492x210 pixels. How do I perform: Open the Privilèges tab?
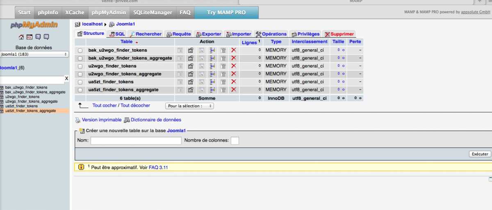point(305,34)
